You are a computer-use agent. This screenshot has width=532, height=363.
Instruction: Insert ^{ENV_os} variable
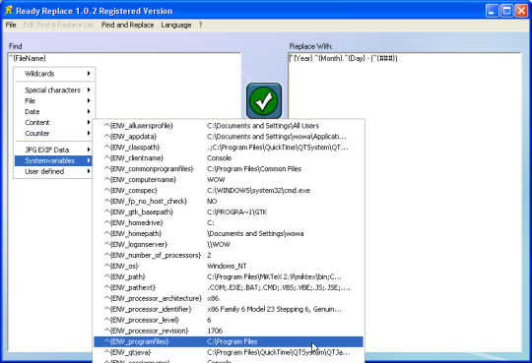pos(229,266)
